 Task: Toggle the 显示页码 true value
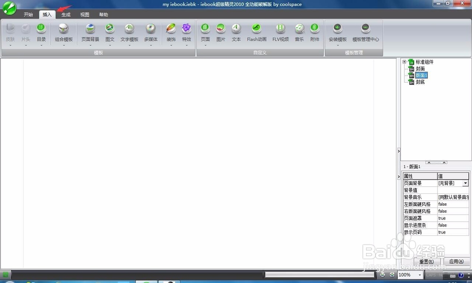(453, 232)
